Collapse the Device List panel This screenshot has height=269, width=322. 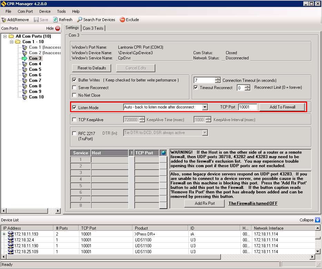[x=318, y=220]
